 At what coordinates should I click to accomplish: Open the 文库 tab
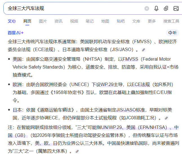click(136, 21)
